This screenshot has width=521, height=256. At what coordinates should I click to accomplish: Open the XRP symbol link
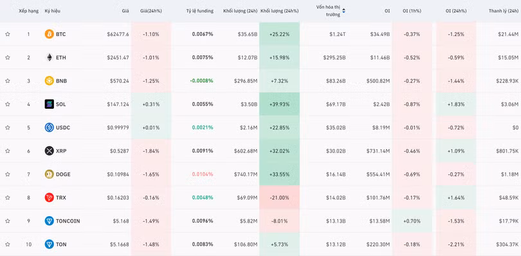point(61,151)
